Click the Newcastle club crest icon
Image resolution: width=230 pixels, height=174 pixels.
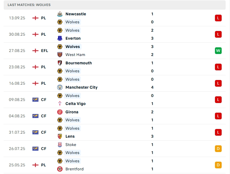click(60, 14)
